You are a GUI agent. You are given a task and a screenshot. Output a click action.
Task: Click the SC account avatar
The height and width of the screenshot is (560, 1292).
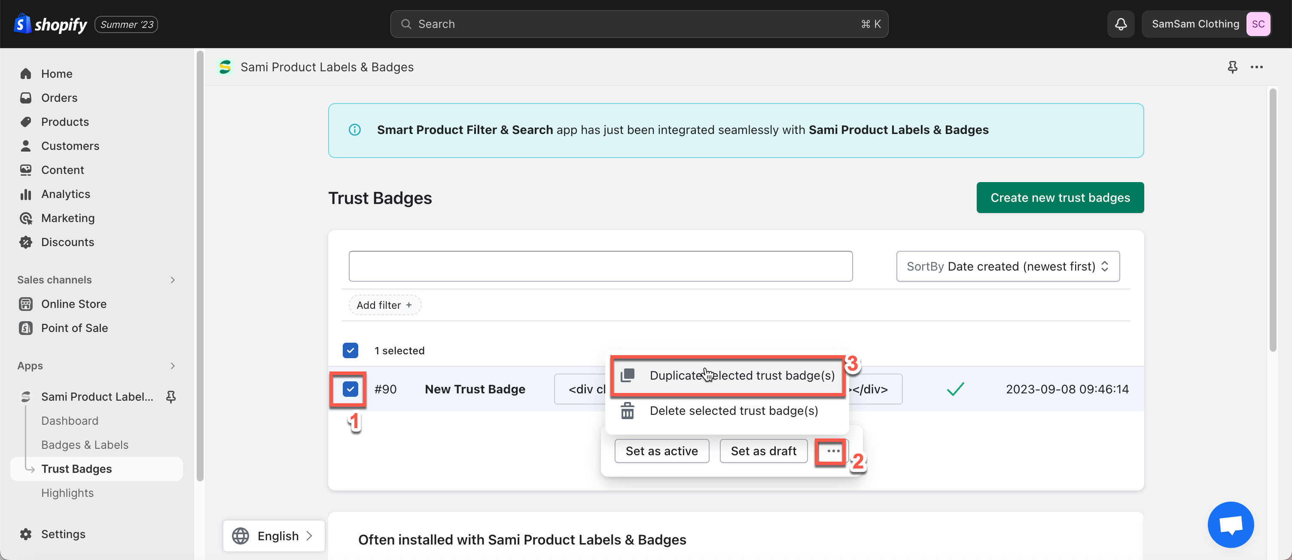pos(1258,24)
